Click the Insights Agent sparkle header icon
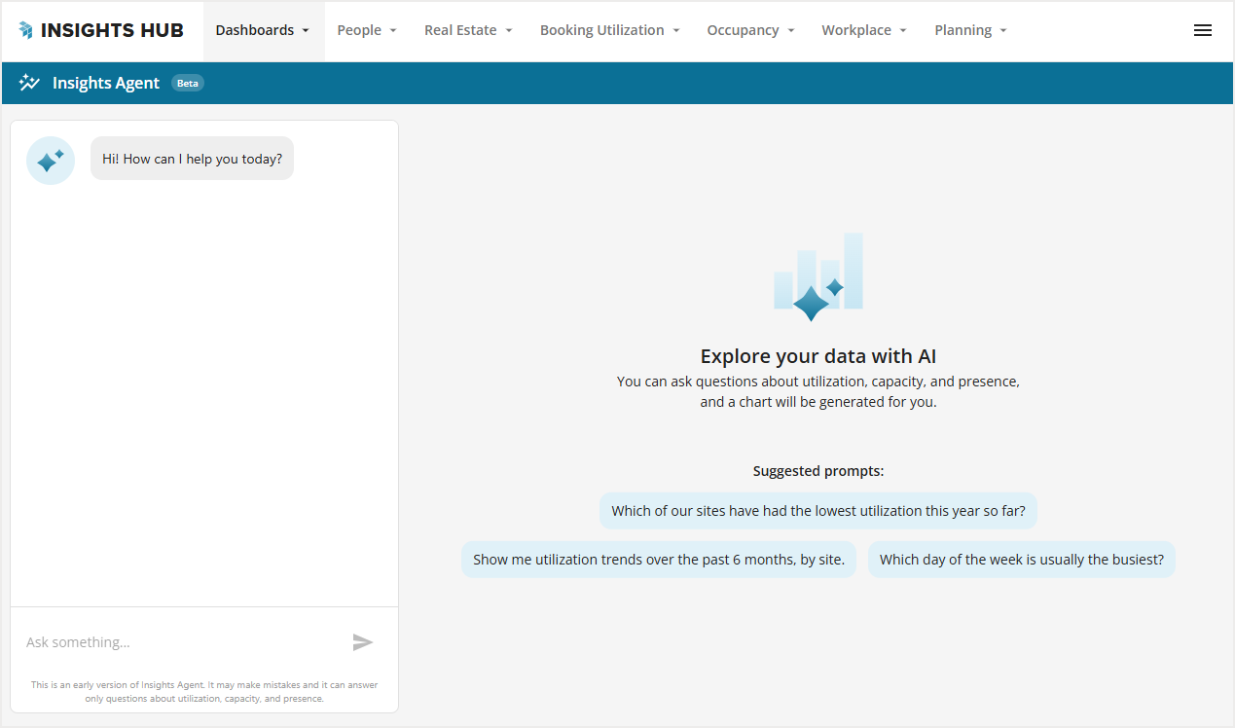The height and width of the screenshot is (728, 1235). (29, 83)
